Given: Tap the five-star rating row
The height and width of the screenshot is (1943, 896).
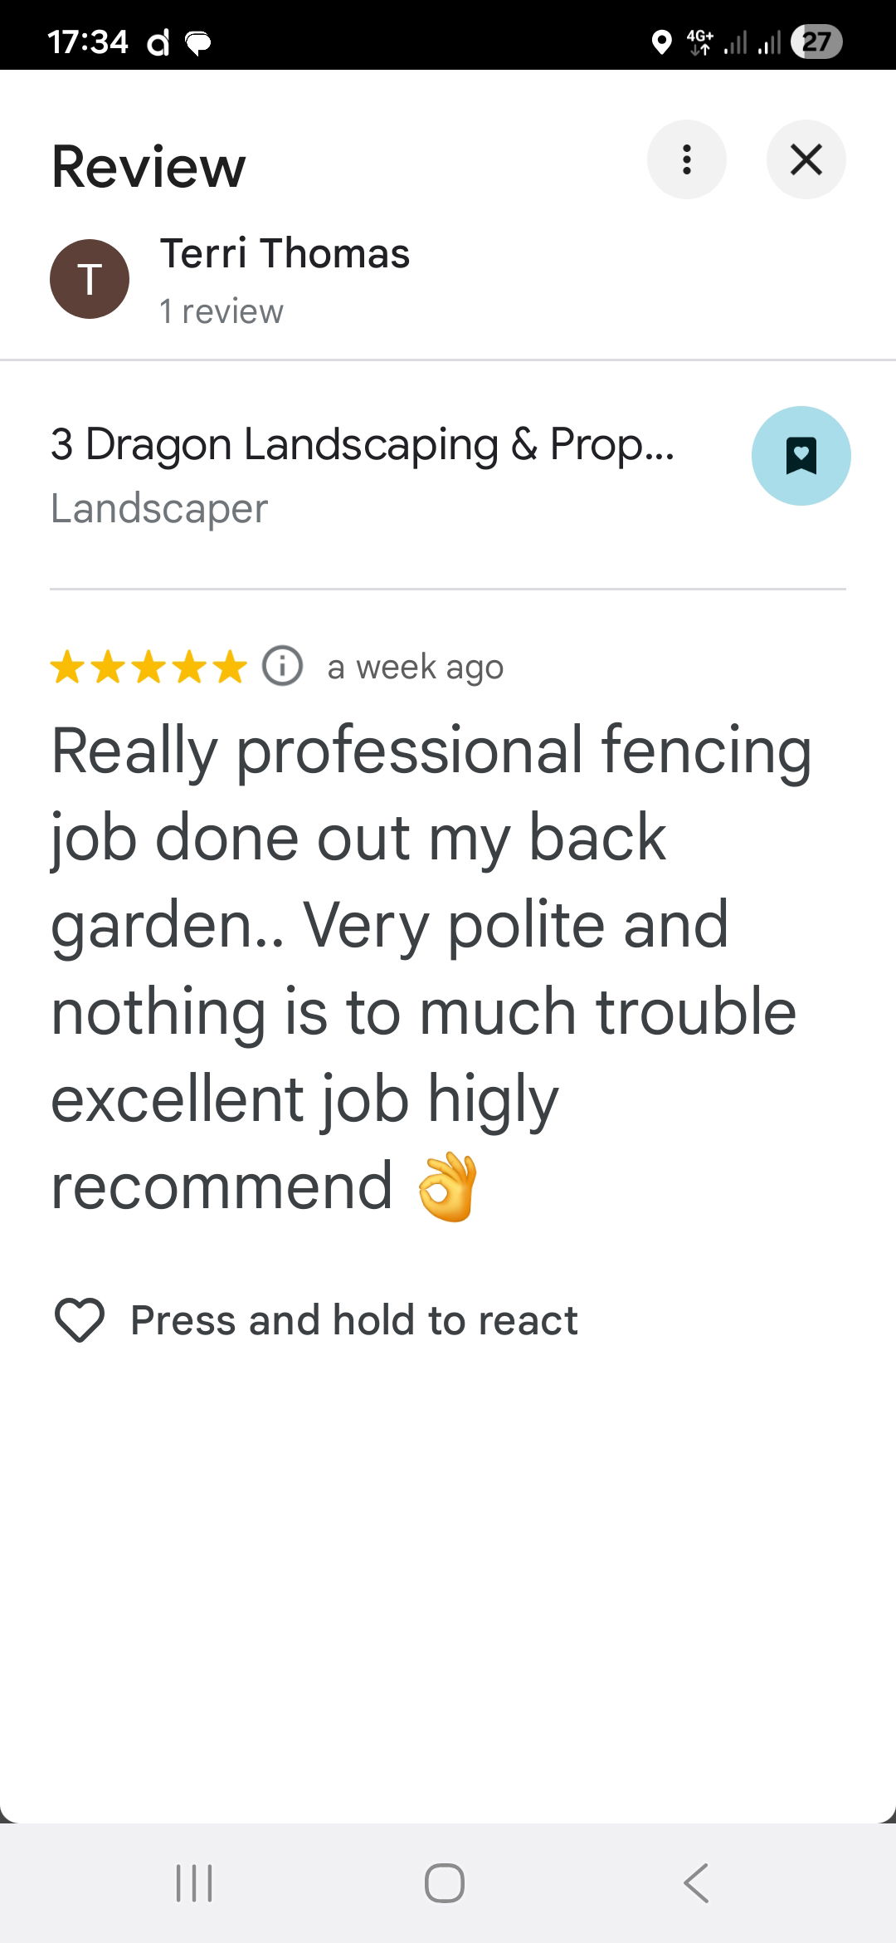Looking at the screenshot, I should pyautogui.click(x=149, y=667).
